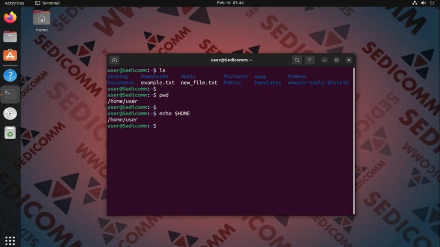Viewport: 440px width, 247px height.
Task: Click the Downloads directory name
Action: pyautogui.click(x=155, y=76)
